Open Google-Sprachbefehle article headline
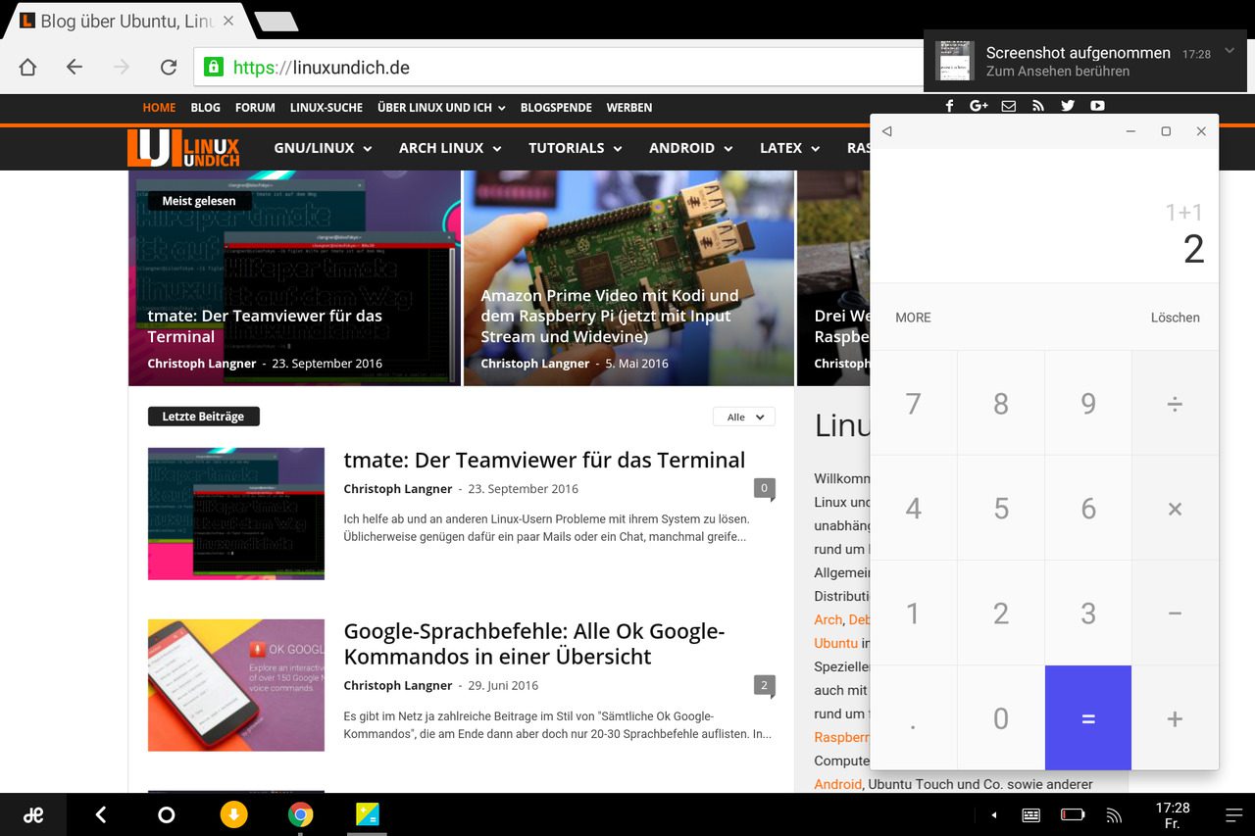 click(x=534, y=644)
